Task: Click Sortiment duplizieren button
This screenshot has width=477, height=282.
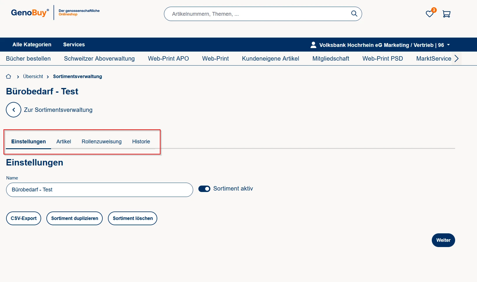Action: tap(74, 218)
